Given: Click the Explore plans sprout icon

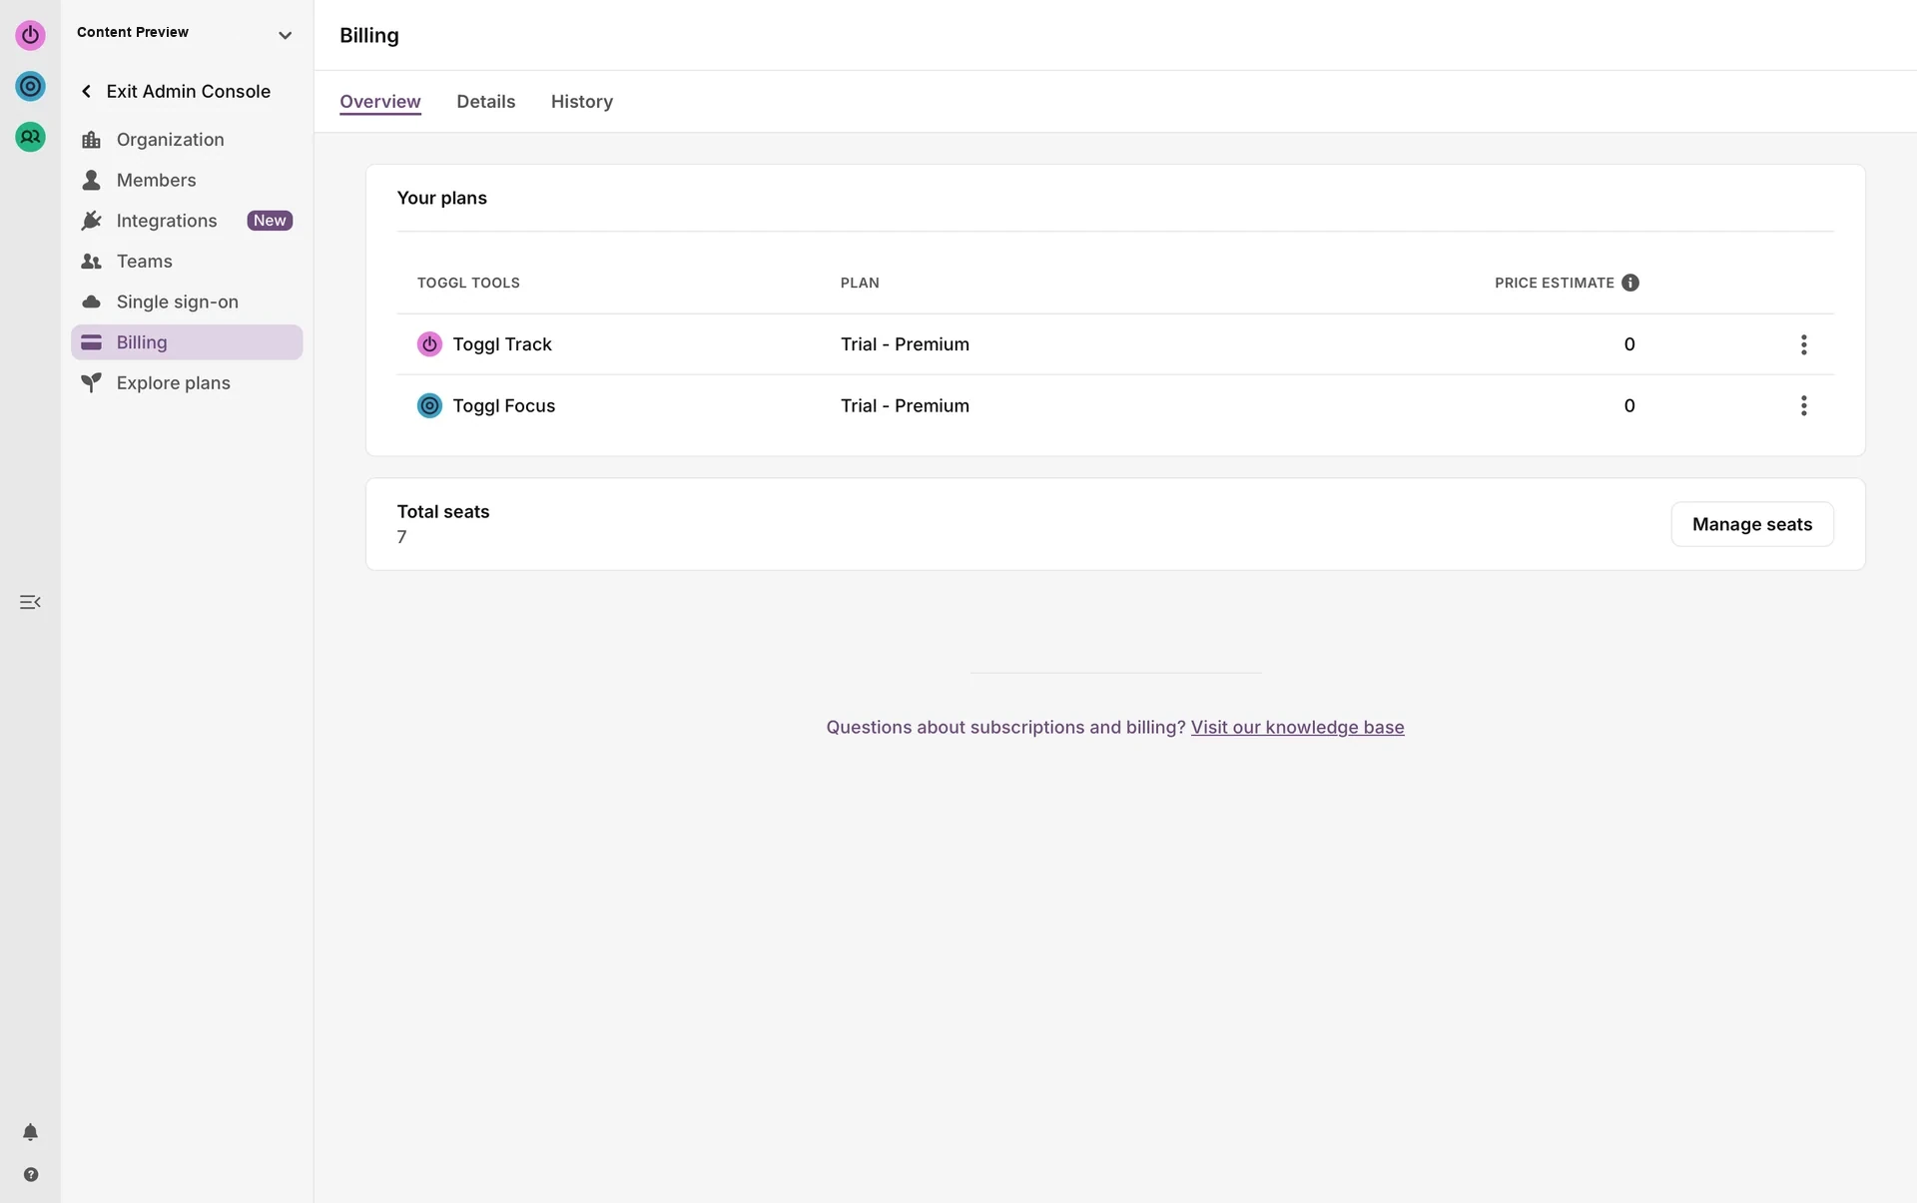Looking at the screenshot, I should coord(91,382).
